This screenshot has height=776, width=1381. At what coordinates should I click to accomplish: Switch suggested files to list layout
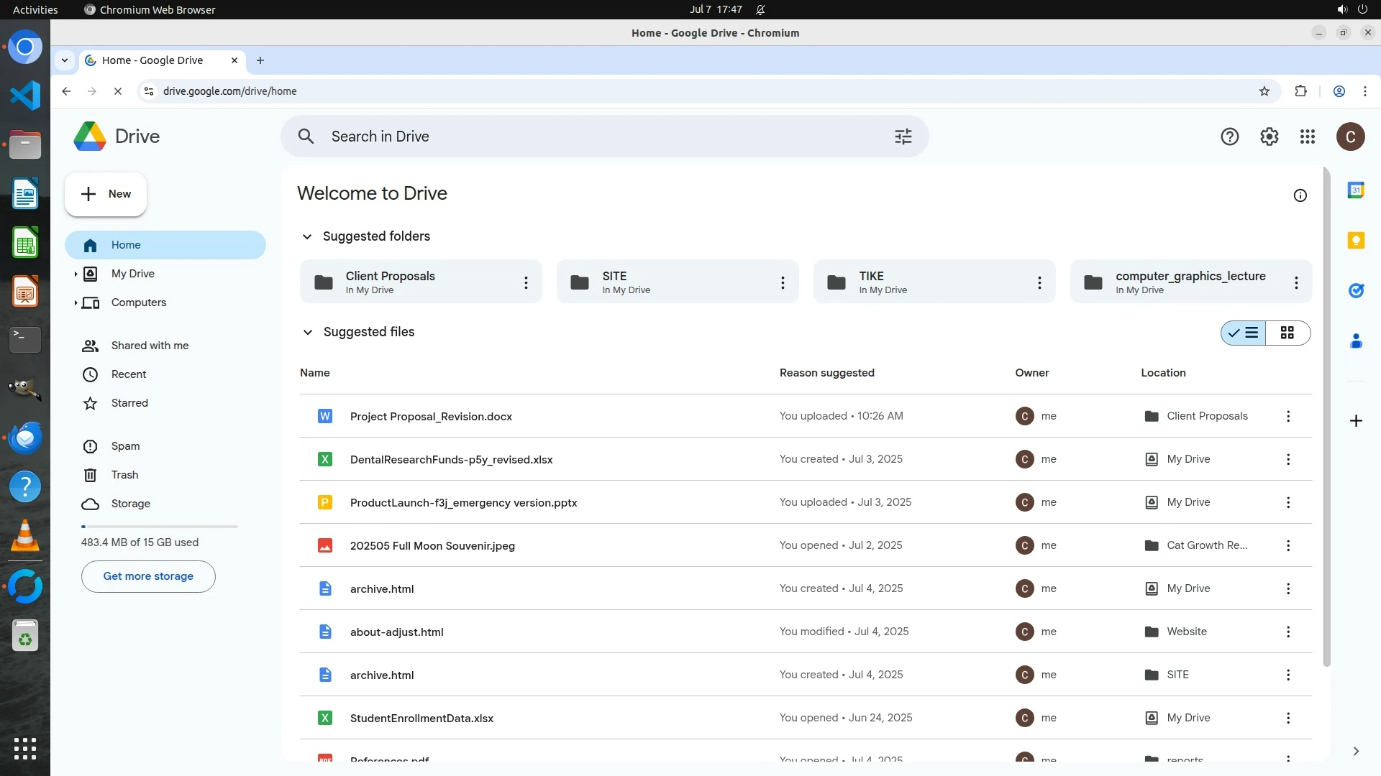click(x=1244, y=333)
